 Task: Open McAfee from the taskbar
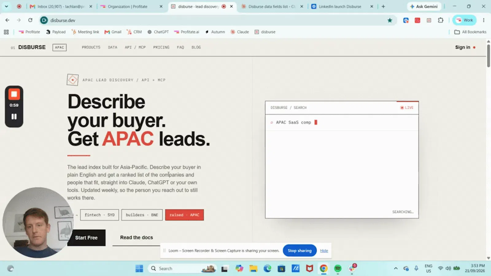click(310, 269)
